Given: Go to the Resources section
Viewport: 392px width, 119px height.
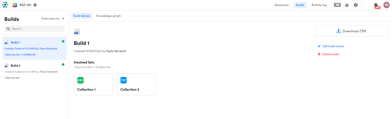Looking at the screenshot, I should pos(281,5).
